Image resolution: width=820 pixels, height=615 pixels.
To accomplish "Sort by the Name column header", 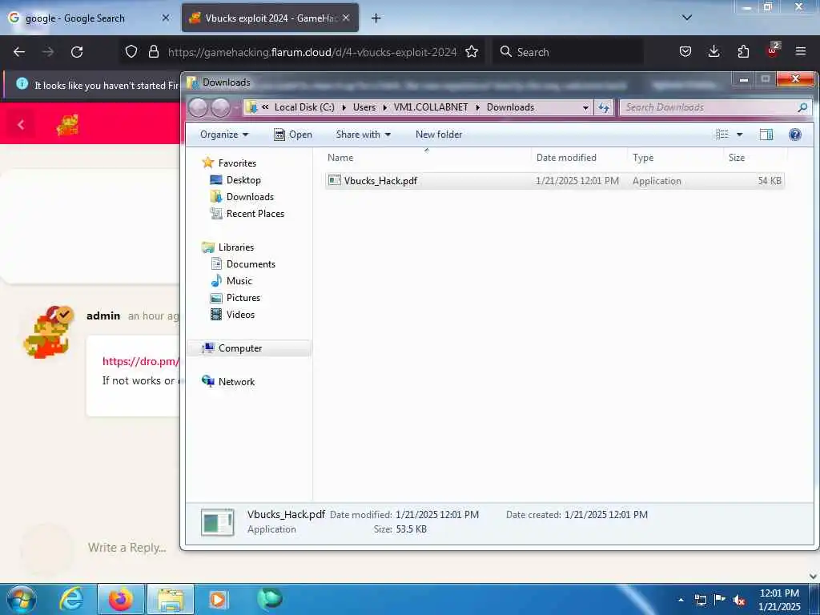I will pyautogui.click(x=428, y=158).
